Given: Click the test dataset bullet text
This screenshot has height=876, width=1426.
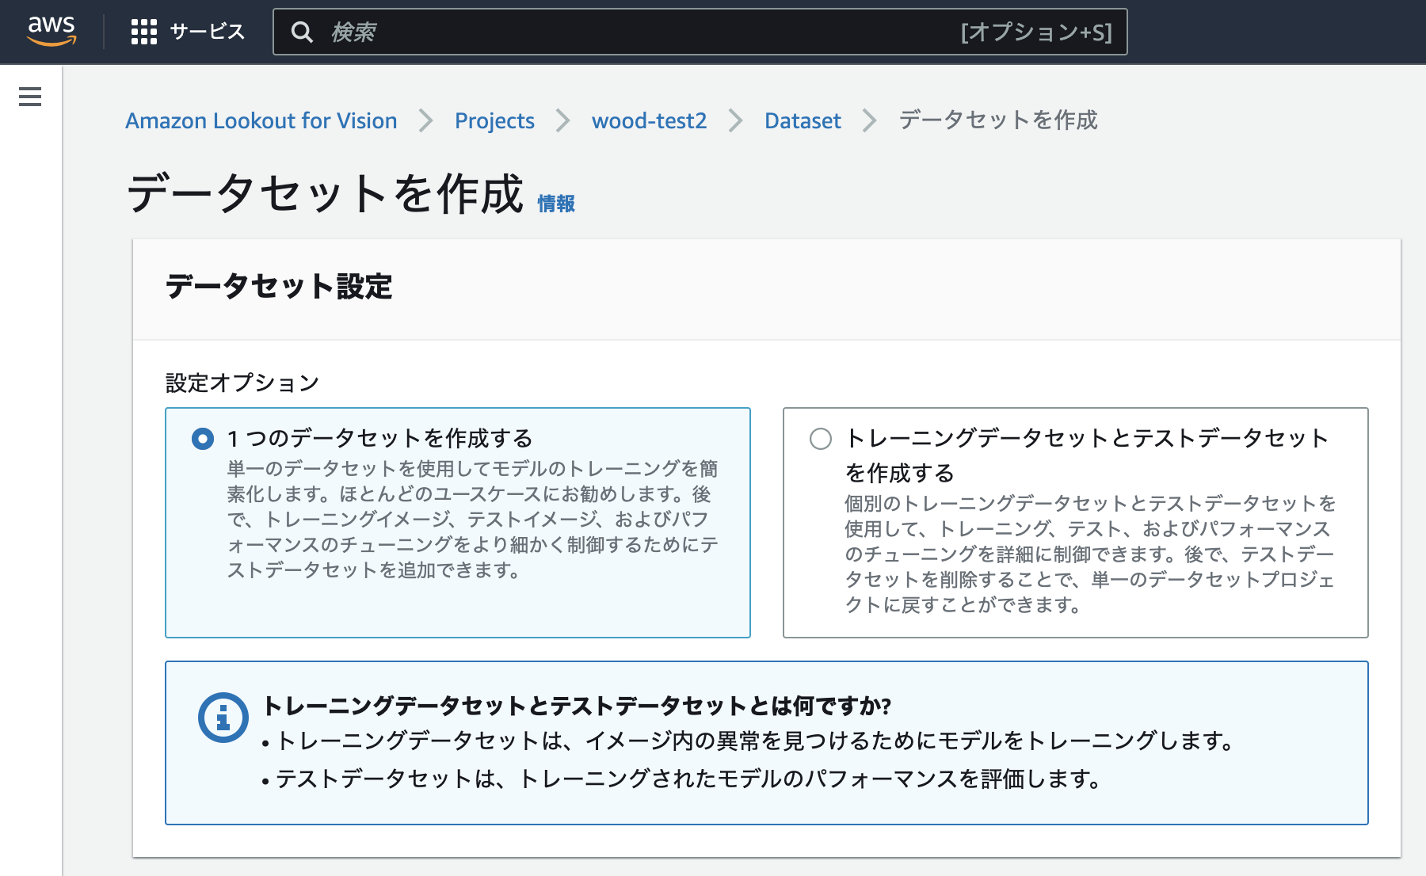Looking at the screenshot, I should [x=688, y=779].
